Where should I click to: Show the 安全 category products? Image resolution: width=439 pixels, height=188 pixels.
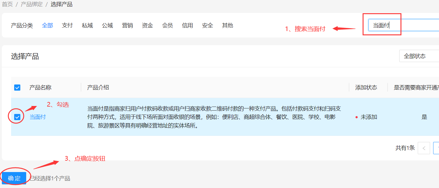[207, 25]
